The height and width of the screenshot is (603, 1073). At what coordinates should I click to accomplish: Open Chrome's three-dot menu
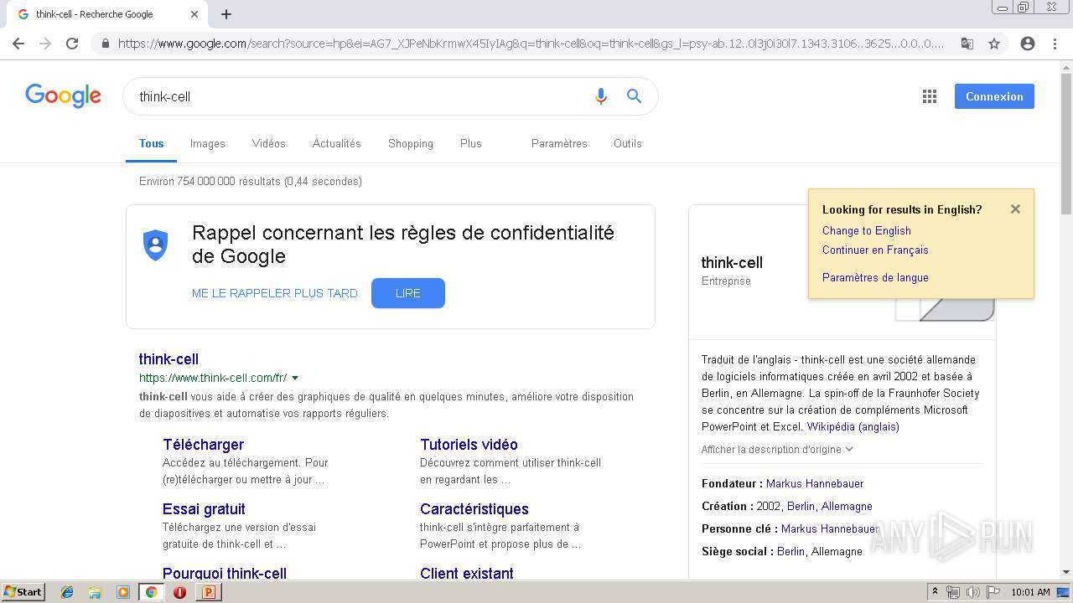coord(1055,44)
